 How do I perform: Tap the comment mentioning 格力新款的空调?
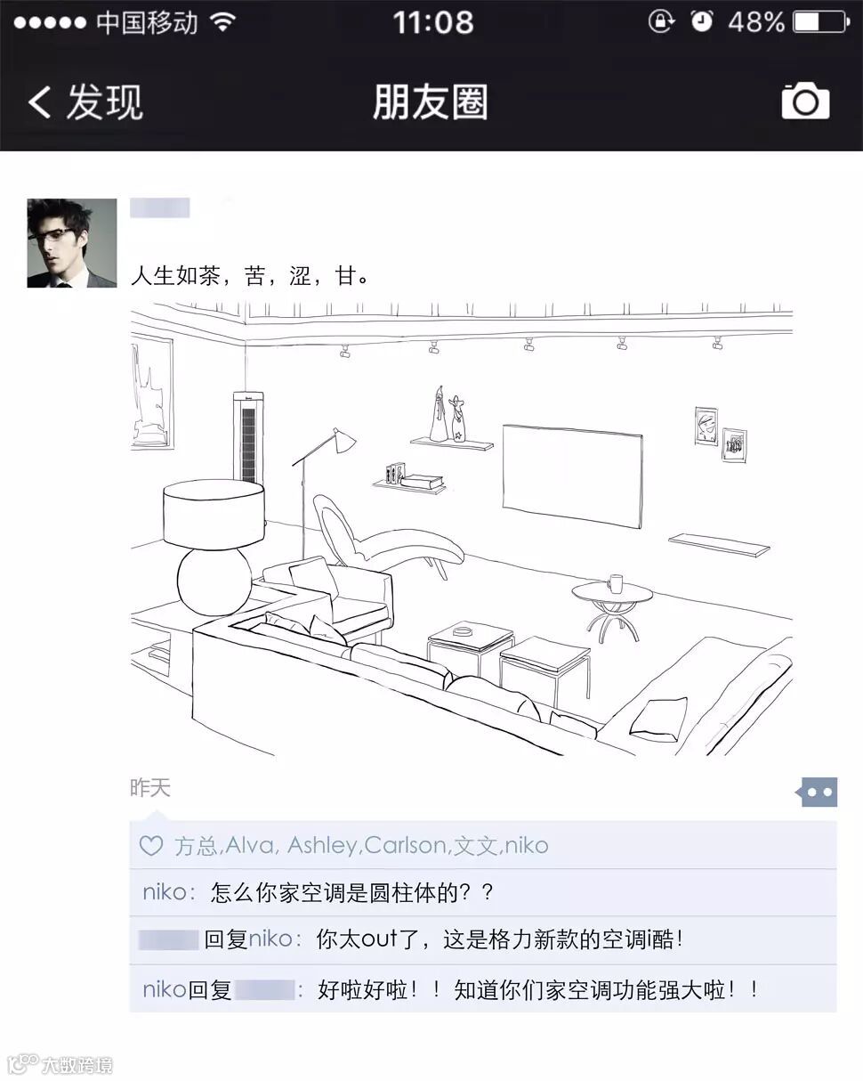[x=483, y=939]
